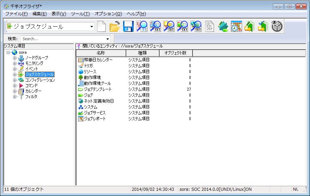Open the ジョブスケジュール entity dropdown
Image resolution: width=310 pixels, height=196 pixels.
pyautogui.click(x=92, y=27)
